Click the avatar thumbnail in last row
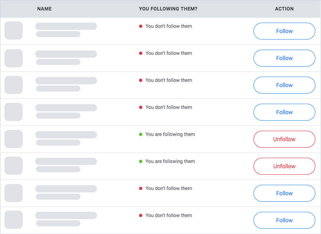 click(13, 220)
